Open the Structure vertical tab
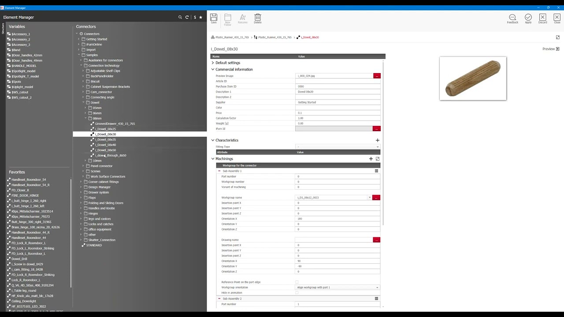The height and width of the screenshot is (317, 564). click(x=2, y=29)
